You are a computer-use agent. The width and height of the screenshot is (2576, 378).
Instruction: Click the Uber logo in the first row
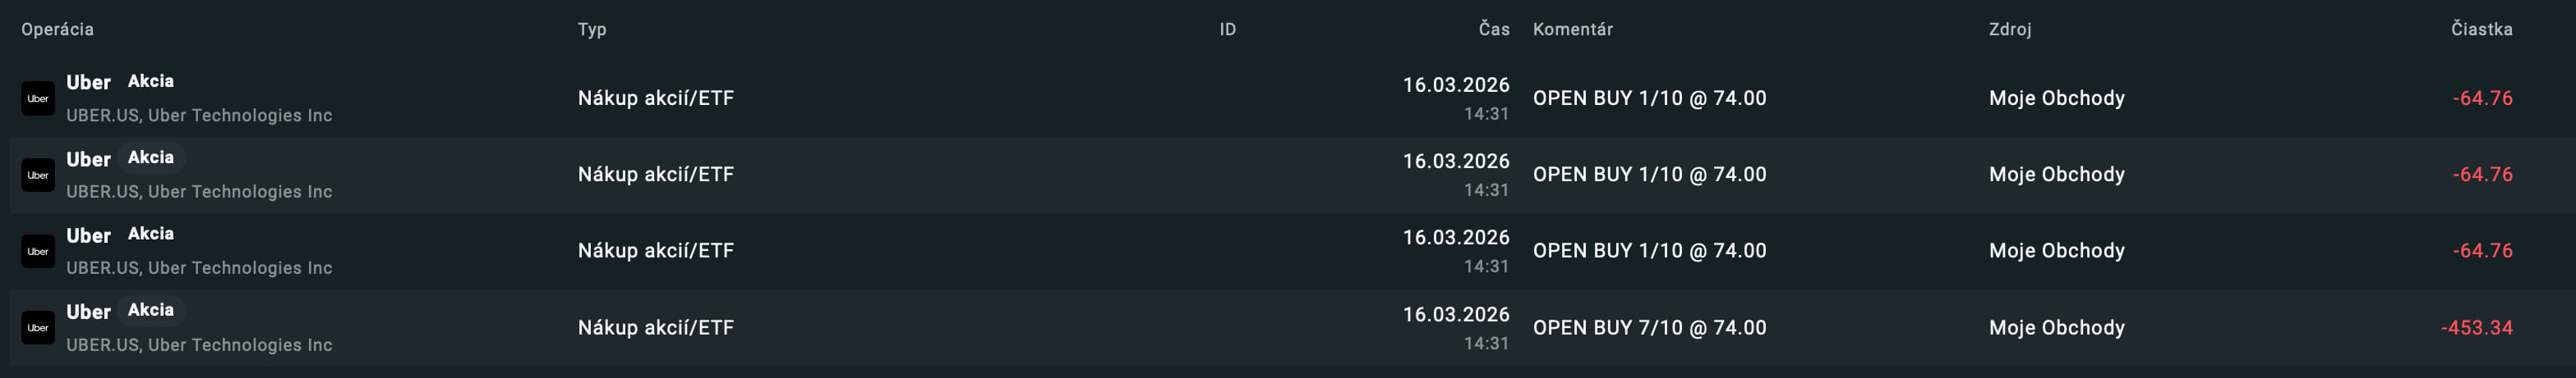tap(38, 98)
